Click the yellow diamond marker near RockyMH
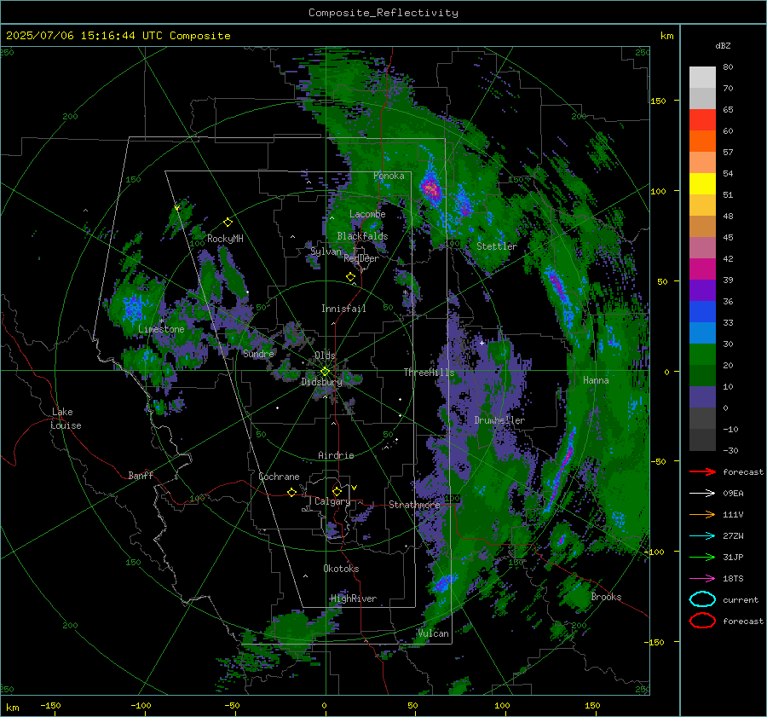This screenshot has width=767, height=717. pos(228,223)
